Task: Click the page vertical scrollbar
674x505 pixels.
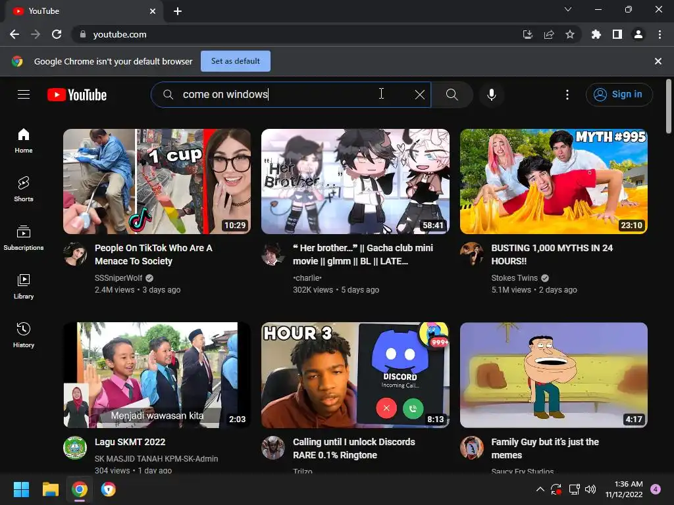Action: 669,107
